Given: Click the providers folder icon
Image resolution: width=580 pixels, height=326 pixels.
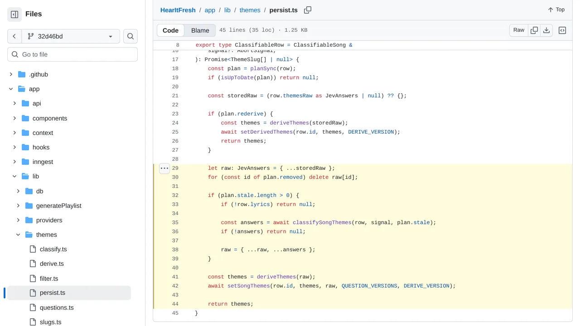Looking at the screenshot, I should (29, 220).
